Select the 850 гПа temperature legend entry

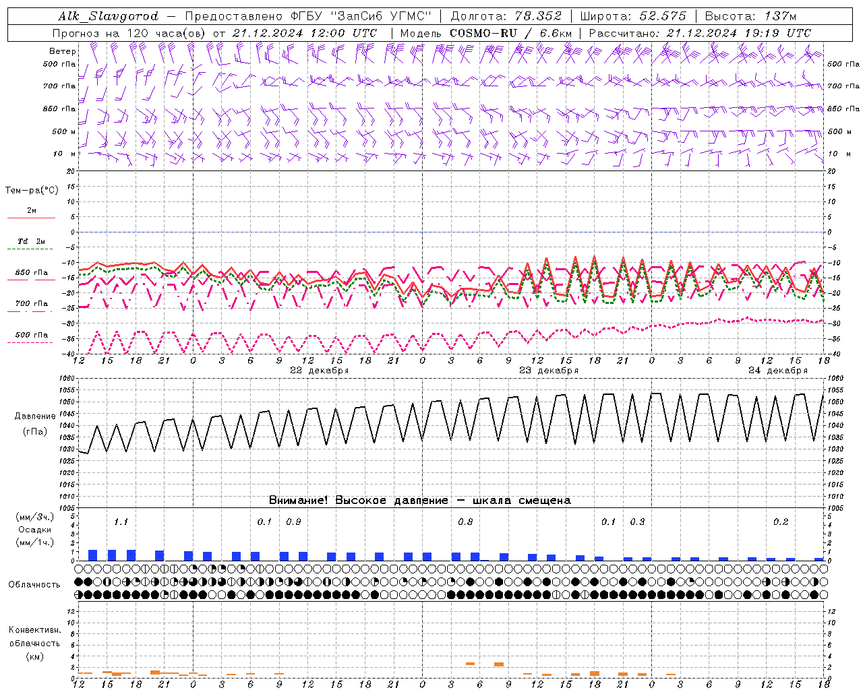point(31,273)
